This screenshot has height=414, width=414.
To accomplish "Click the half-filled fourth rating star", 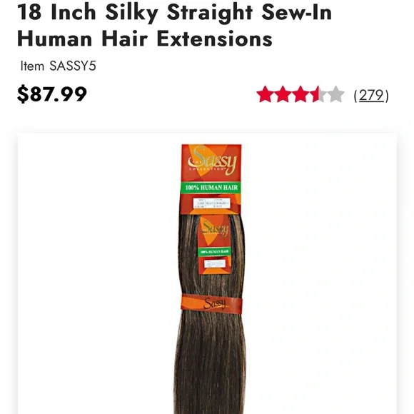I will tap(318, 94).
